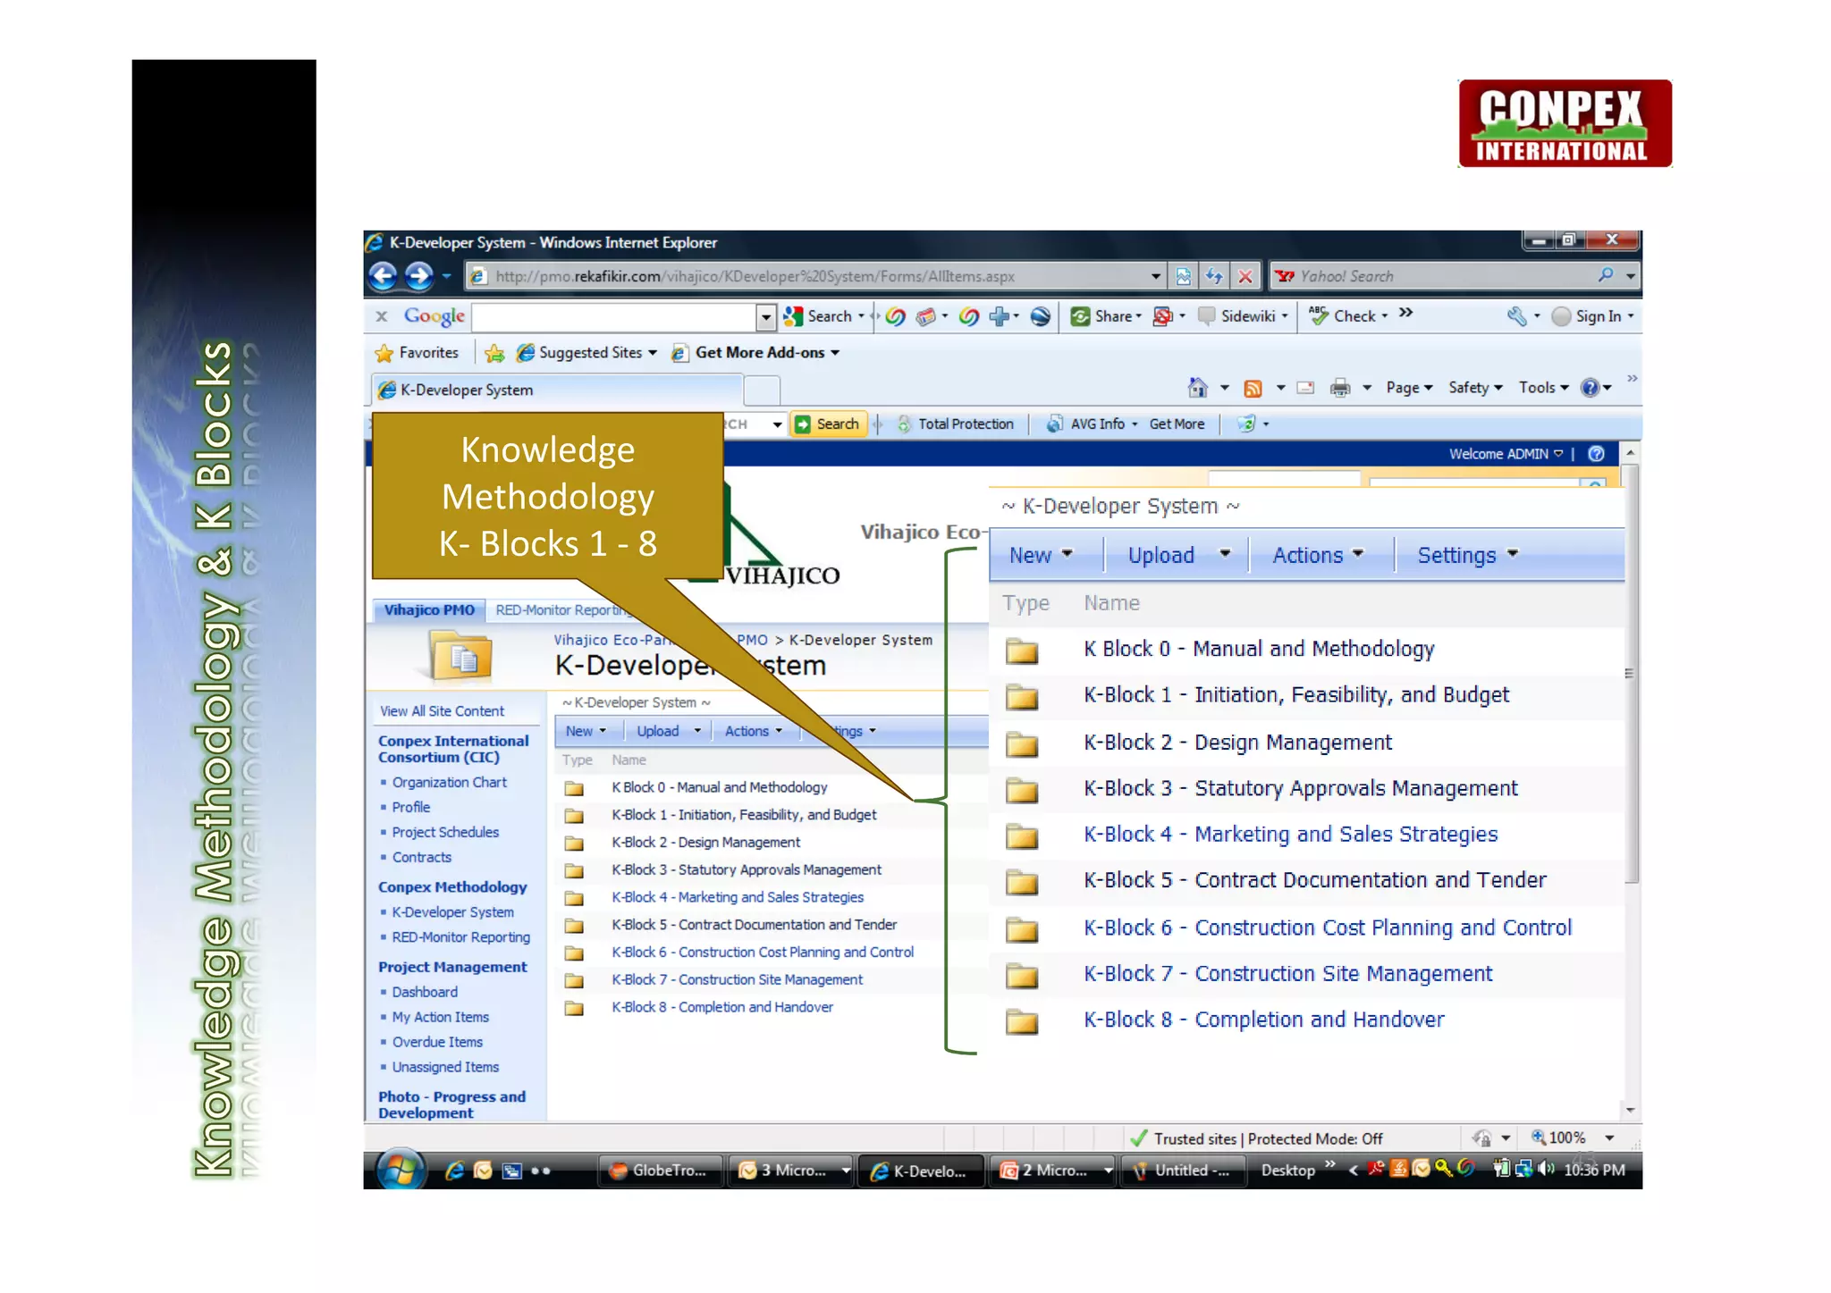Open small K-Block 2 - Design Management row

click(x=705, y=843)
